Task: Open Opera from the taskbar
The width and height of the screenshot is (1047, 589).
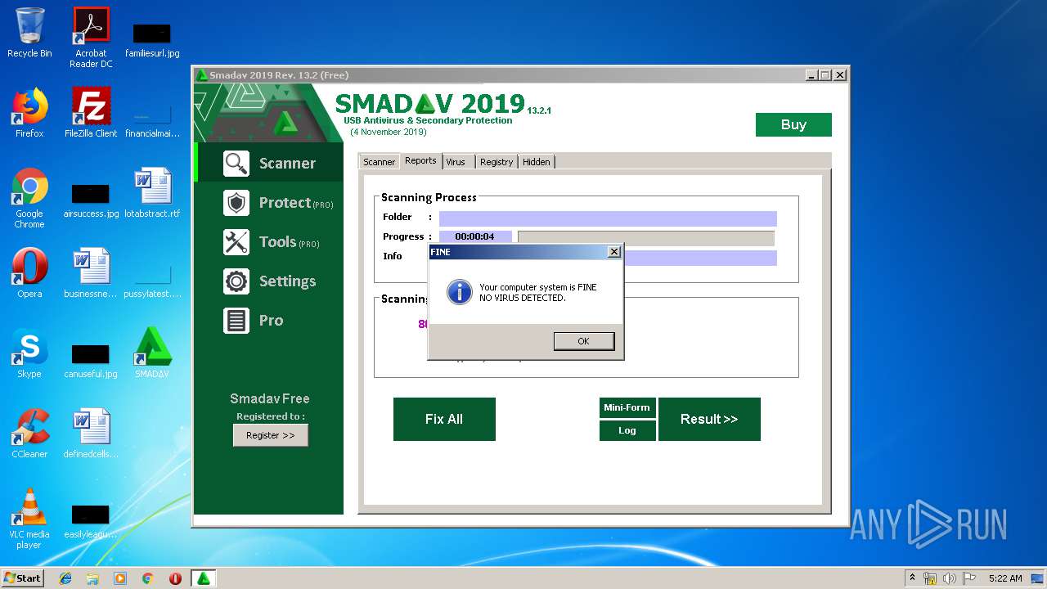Action: point(175,578)
